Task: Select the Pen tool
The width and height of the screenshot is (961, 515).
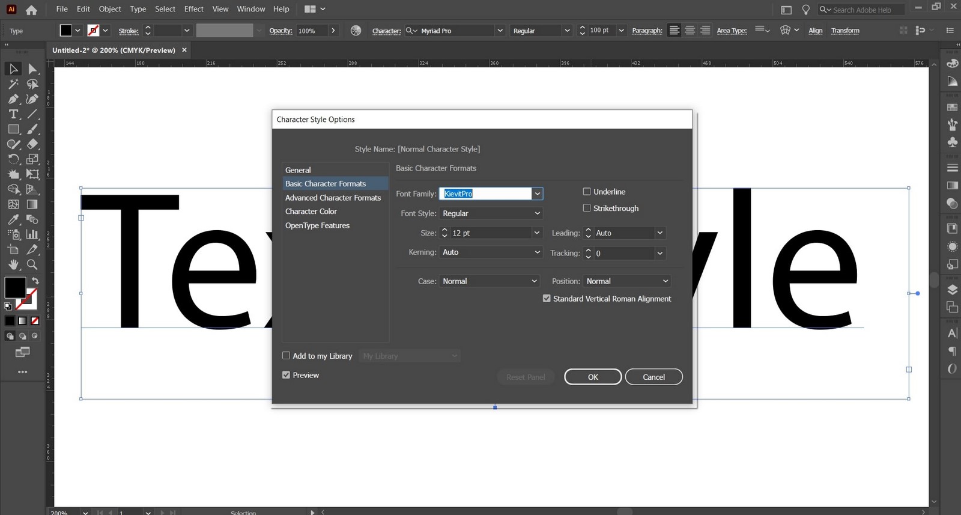Action: coord(13,99)
